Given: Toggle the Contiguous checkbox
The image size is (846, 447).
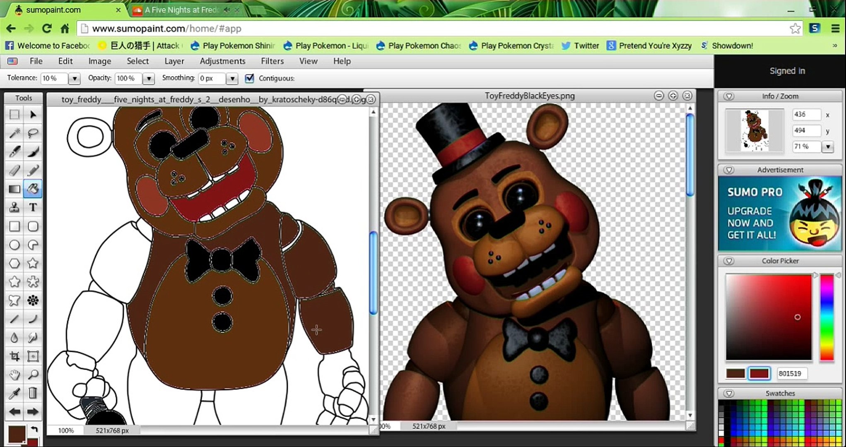Looking at the screenshot, I should pos(249,78).
